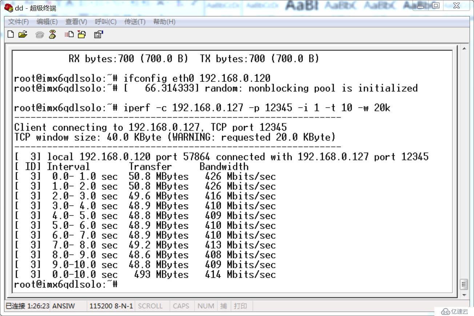
Task: Click the 'local 192.168.0.120 port 57864' line
Action: click(221, 157)
